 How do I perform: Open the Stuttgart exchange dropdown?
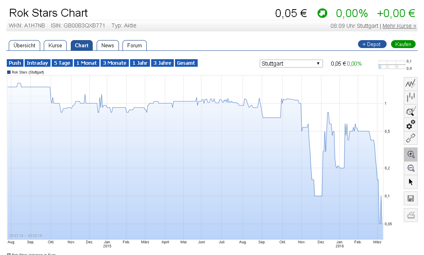tap(291, 64)
